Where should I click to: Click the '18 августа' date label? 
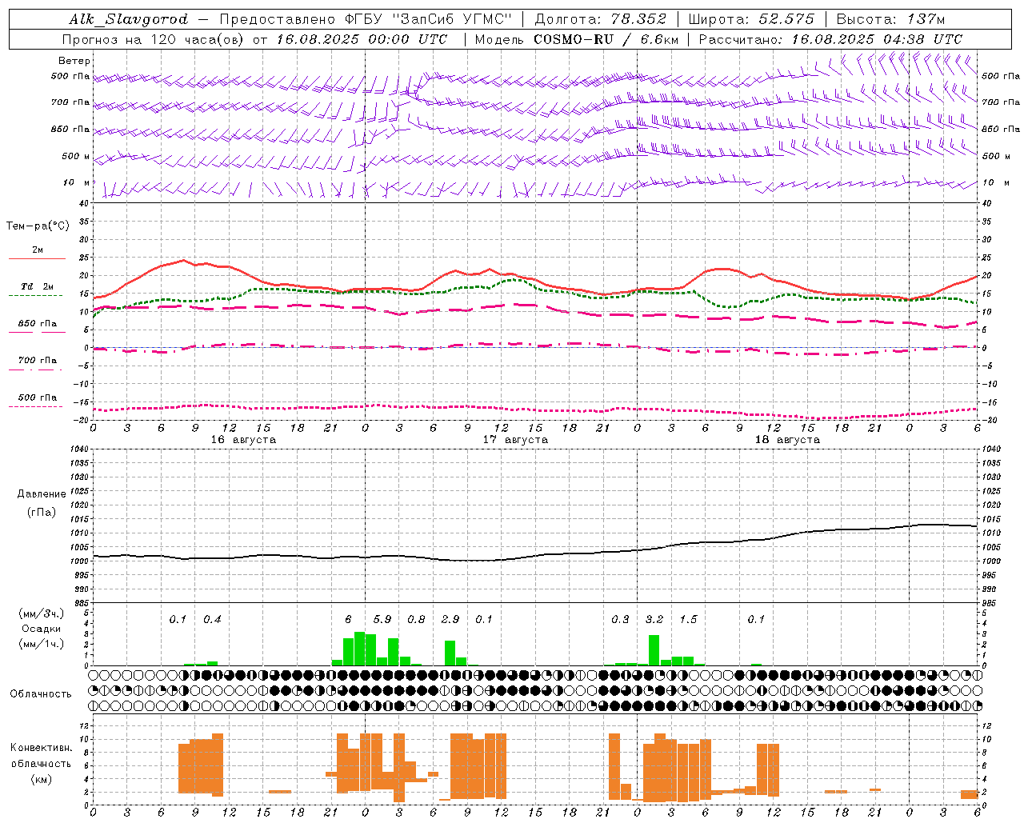tap(787, 440)
